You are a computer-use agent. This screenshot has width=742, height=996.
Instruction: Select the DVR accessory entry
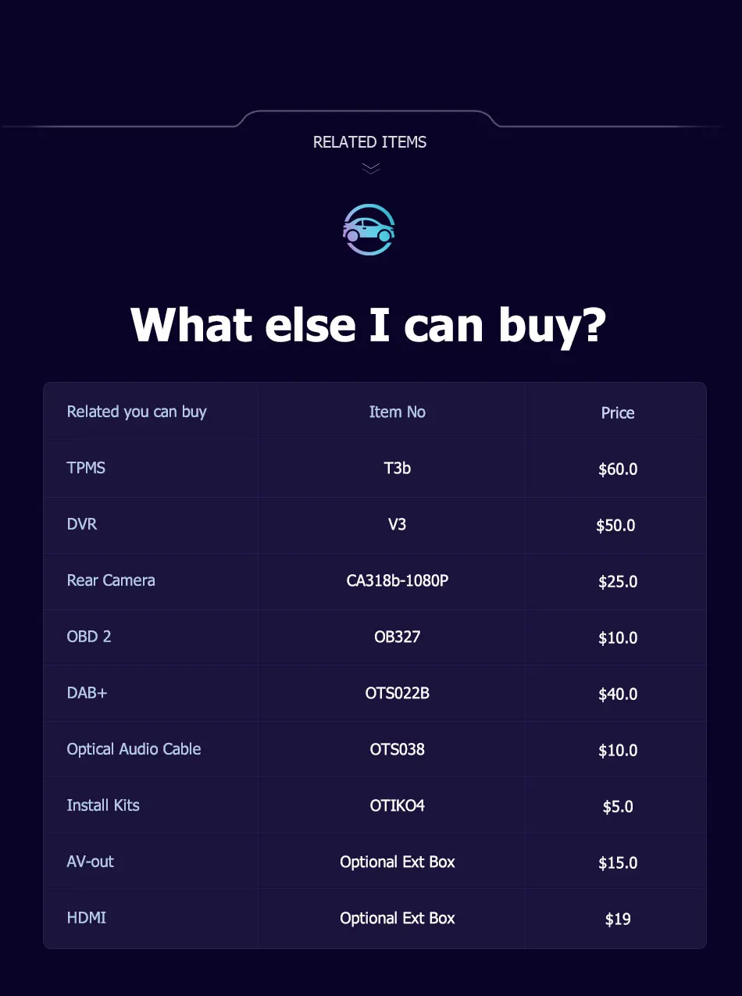pos(82,524)
